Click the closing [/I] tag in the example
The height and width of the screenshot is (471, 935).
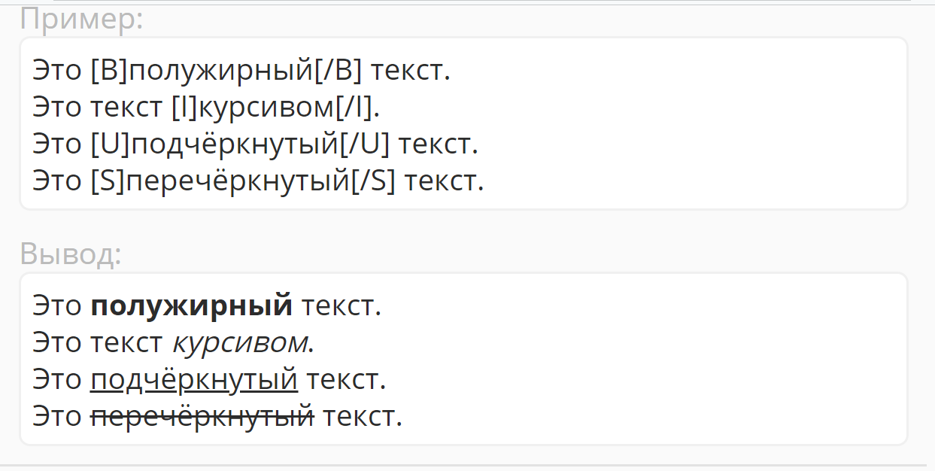click(354, 108)
